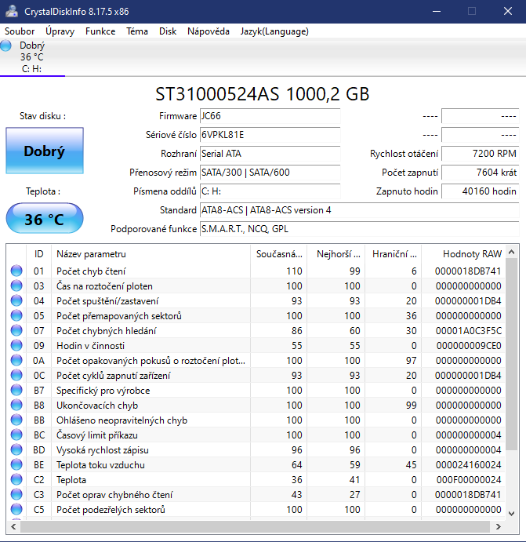Click the Hodnoty RAW column header
This screenshot has height=542, width=526.
pyautogui.click(x=463, y=254)
